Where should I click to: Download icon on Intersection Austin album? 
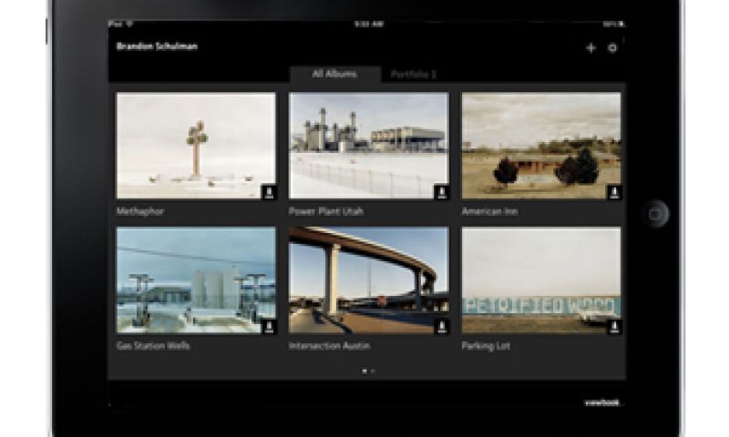coord(442,327)
